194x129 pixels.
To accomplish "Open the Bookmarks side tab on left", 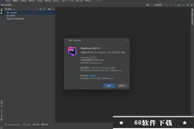I will (2, 115).
